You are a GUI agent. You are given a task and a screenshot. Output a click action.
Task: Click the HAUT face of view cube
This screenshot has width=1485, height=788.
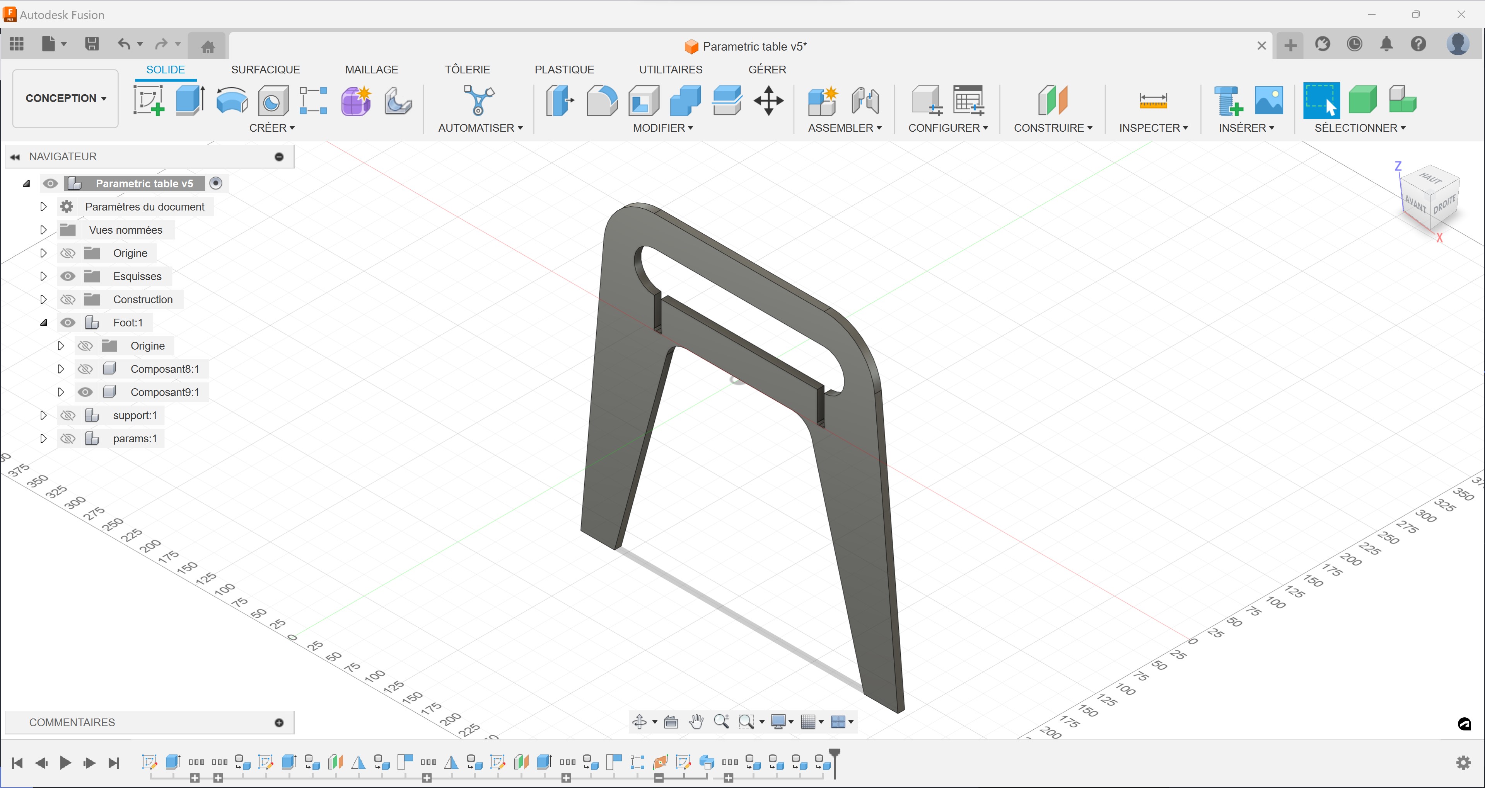(x=1431, y=178)
